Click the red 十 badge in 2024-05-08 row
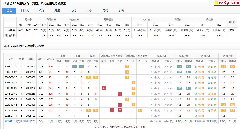 112,110
